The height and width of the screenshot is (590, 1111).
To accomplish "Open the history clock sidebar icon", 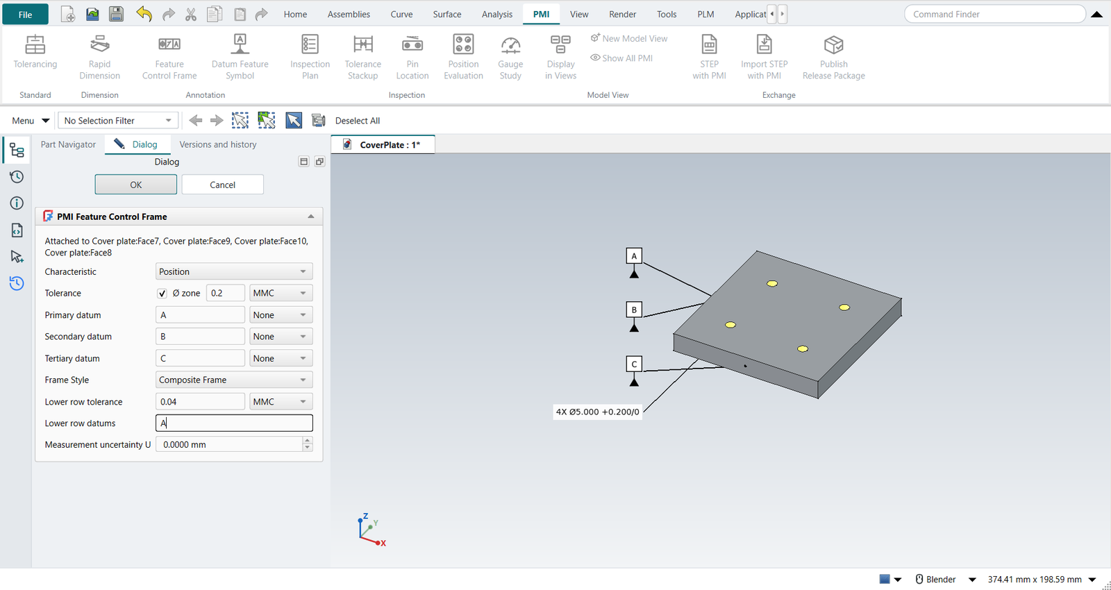I will (x=17, y=177).
